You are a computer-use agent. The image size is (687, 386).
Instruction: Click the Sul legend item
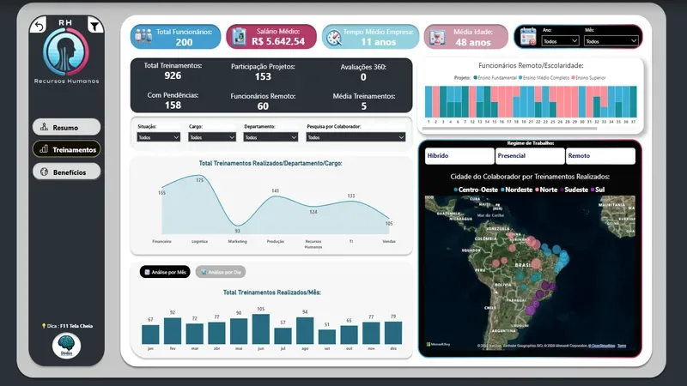coord(598,190)
